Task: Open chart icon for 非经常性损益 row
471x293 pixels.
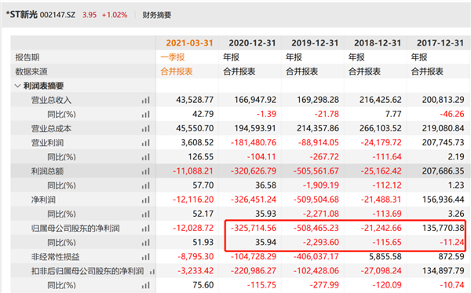Action: click(x=146, y=257)
